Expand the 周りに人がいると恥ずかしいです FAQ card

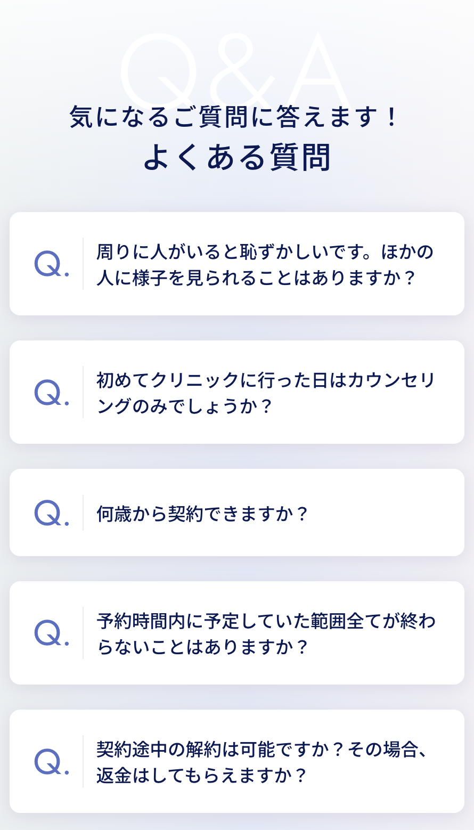(x=237, y=264)
